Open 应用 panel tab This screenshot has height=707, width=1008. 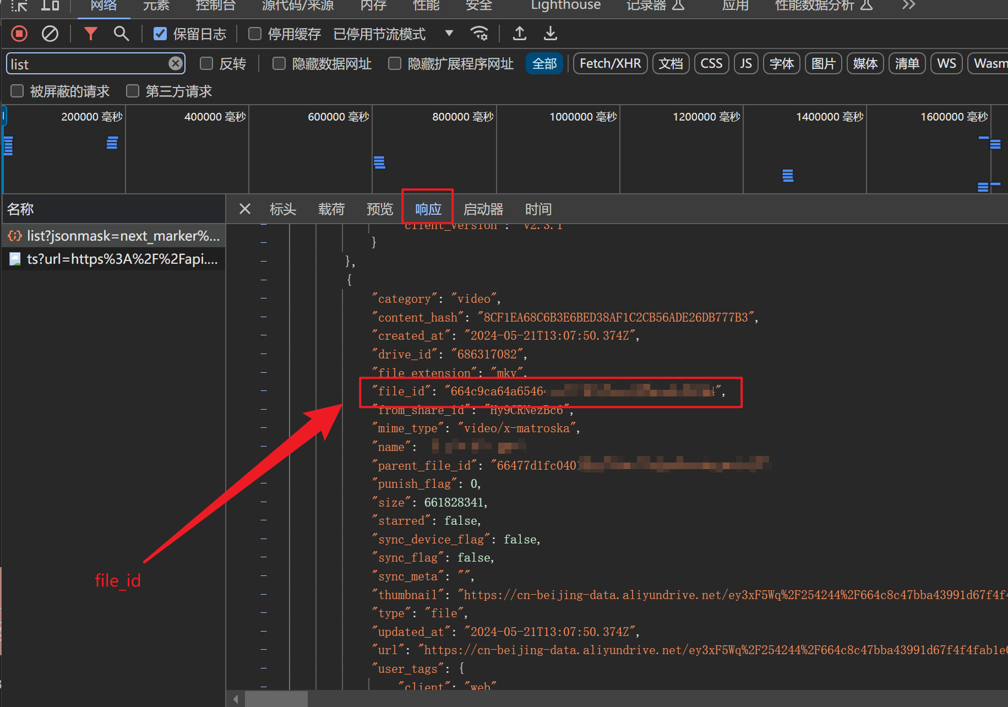(735, 6)
